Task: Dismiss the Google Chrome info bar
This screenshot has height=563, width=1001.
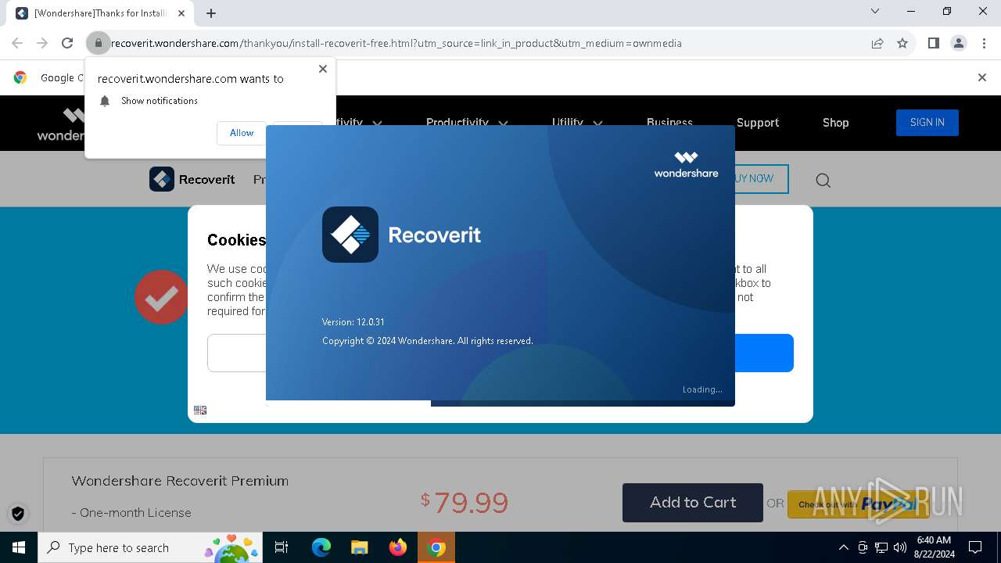Action: 982,77
